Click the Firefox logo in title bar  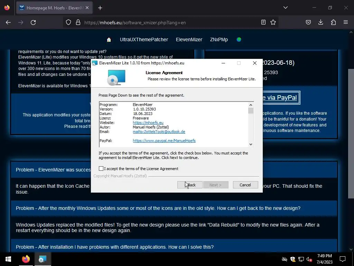pyautogui.click(x=7, y=8)
